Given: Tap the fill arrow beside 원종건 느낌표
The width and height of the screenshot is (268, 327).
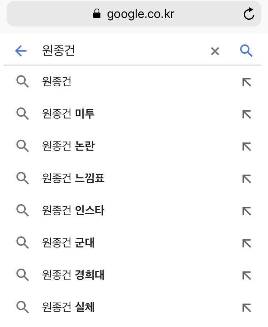Looking at the screenshot, I should click(247, 179).
